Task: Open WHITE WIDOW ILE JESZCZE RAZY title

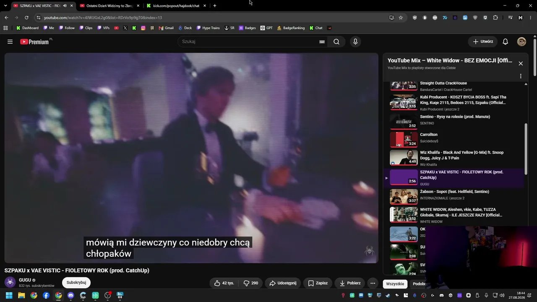Action: click(x=461, y=212)
